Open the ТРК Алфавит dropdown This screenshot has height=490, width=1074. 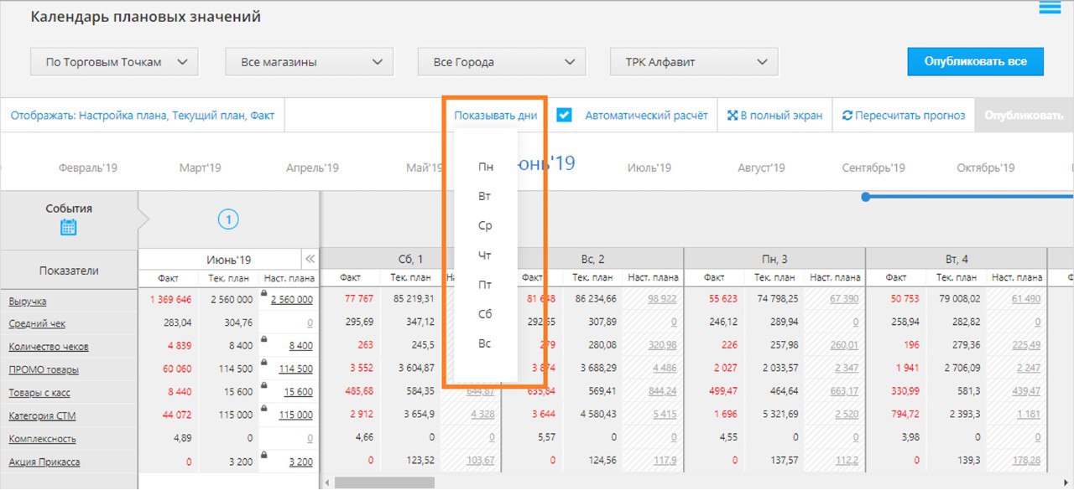694,62
